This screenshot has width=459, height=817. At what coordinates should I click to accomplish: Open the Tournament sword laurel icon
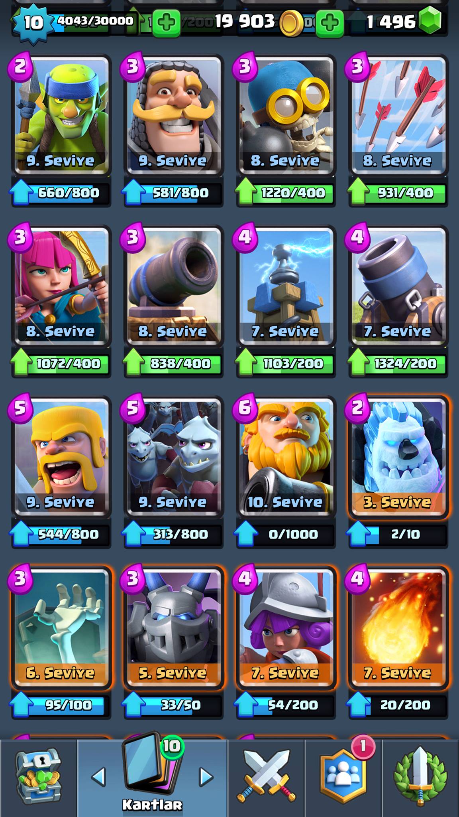pos(420,776)
